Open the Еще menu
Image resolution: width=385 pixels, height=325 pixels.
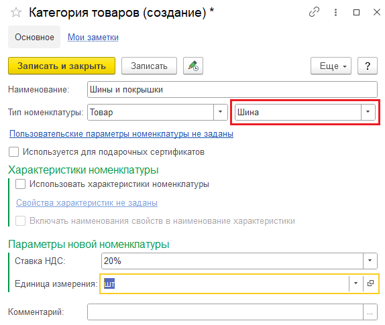tap(331, 66)
